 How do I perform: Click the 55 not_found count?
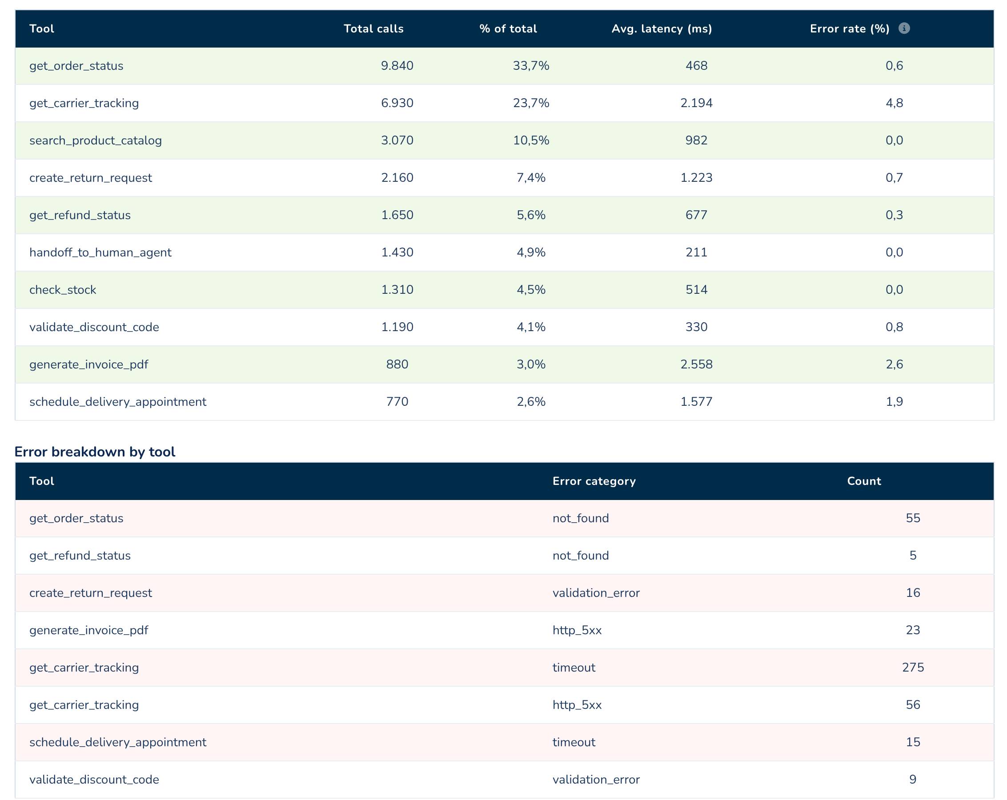[x=913, y=518]
